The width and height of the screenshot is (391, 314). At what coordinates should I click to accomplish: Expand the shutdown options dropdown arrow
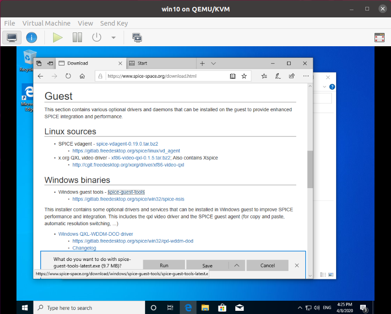[114, 38]
